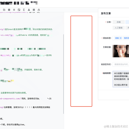The width and height of the screenshot is (129, 129).
Task: Click the -ui.com link text in editor
Action: click(x=5, y=35)
